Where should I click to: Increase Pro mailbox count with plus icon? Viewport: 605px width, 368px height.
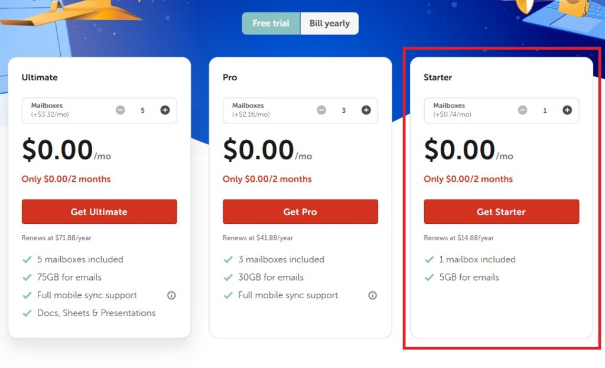coord(366,110)
